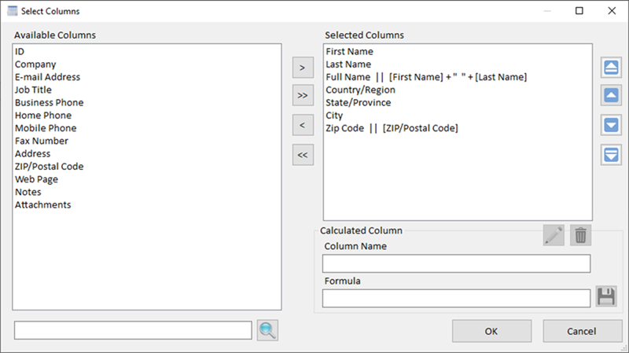629x353 pixels.
Task: Select Job Title in Available Columns
Action: click(x=147, y=90)
